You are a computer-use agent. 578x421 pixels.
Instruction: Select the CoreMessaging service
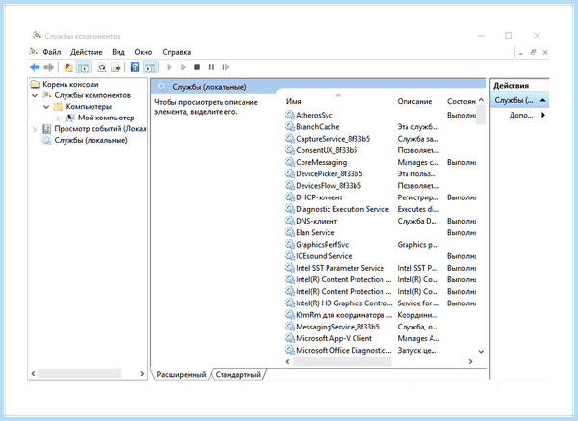pyautogui.click(x=321, y=162)
